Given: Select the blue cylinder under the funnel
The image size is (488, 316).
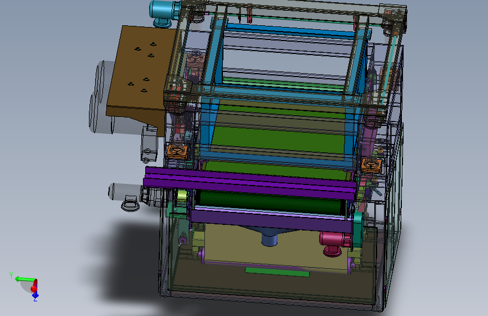Looking at the screenshot, I should (x=269, y=240).
